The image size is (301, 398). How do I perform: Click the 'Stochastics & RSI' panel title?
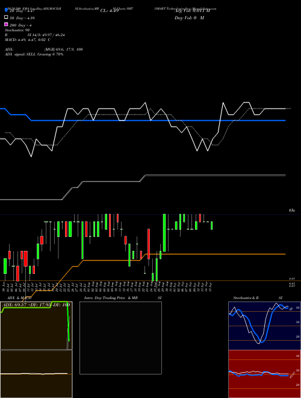click(258, 298)
